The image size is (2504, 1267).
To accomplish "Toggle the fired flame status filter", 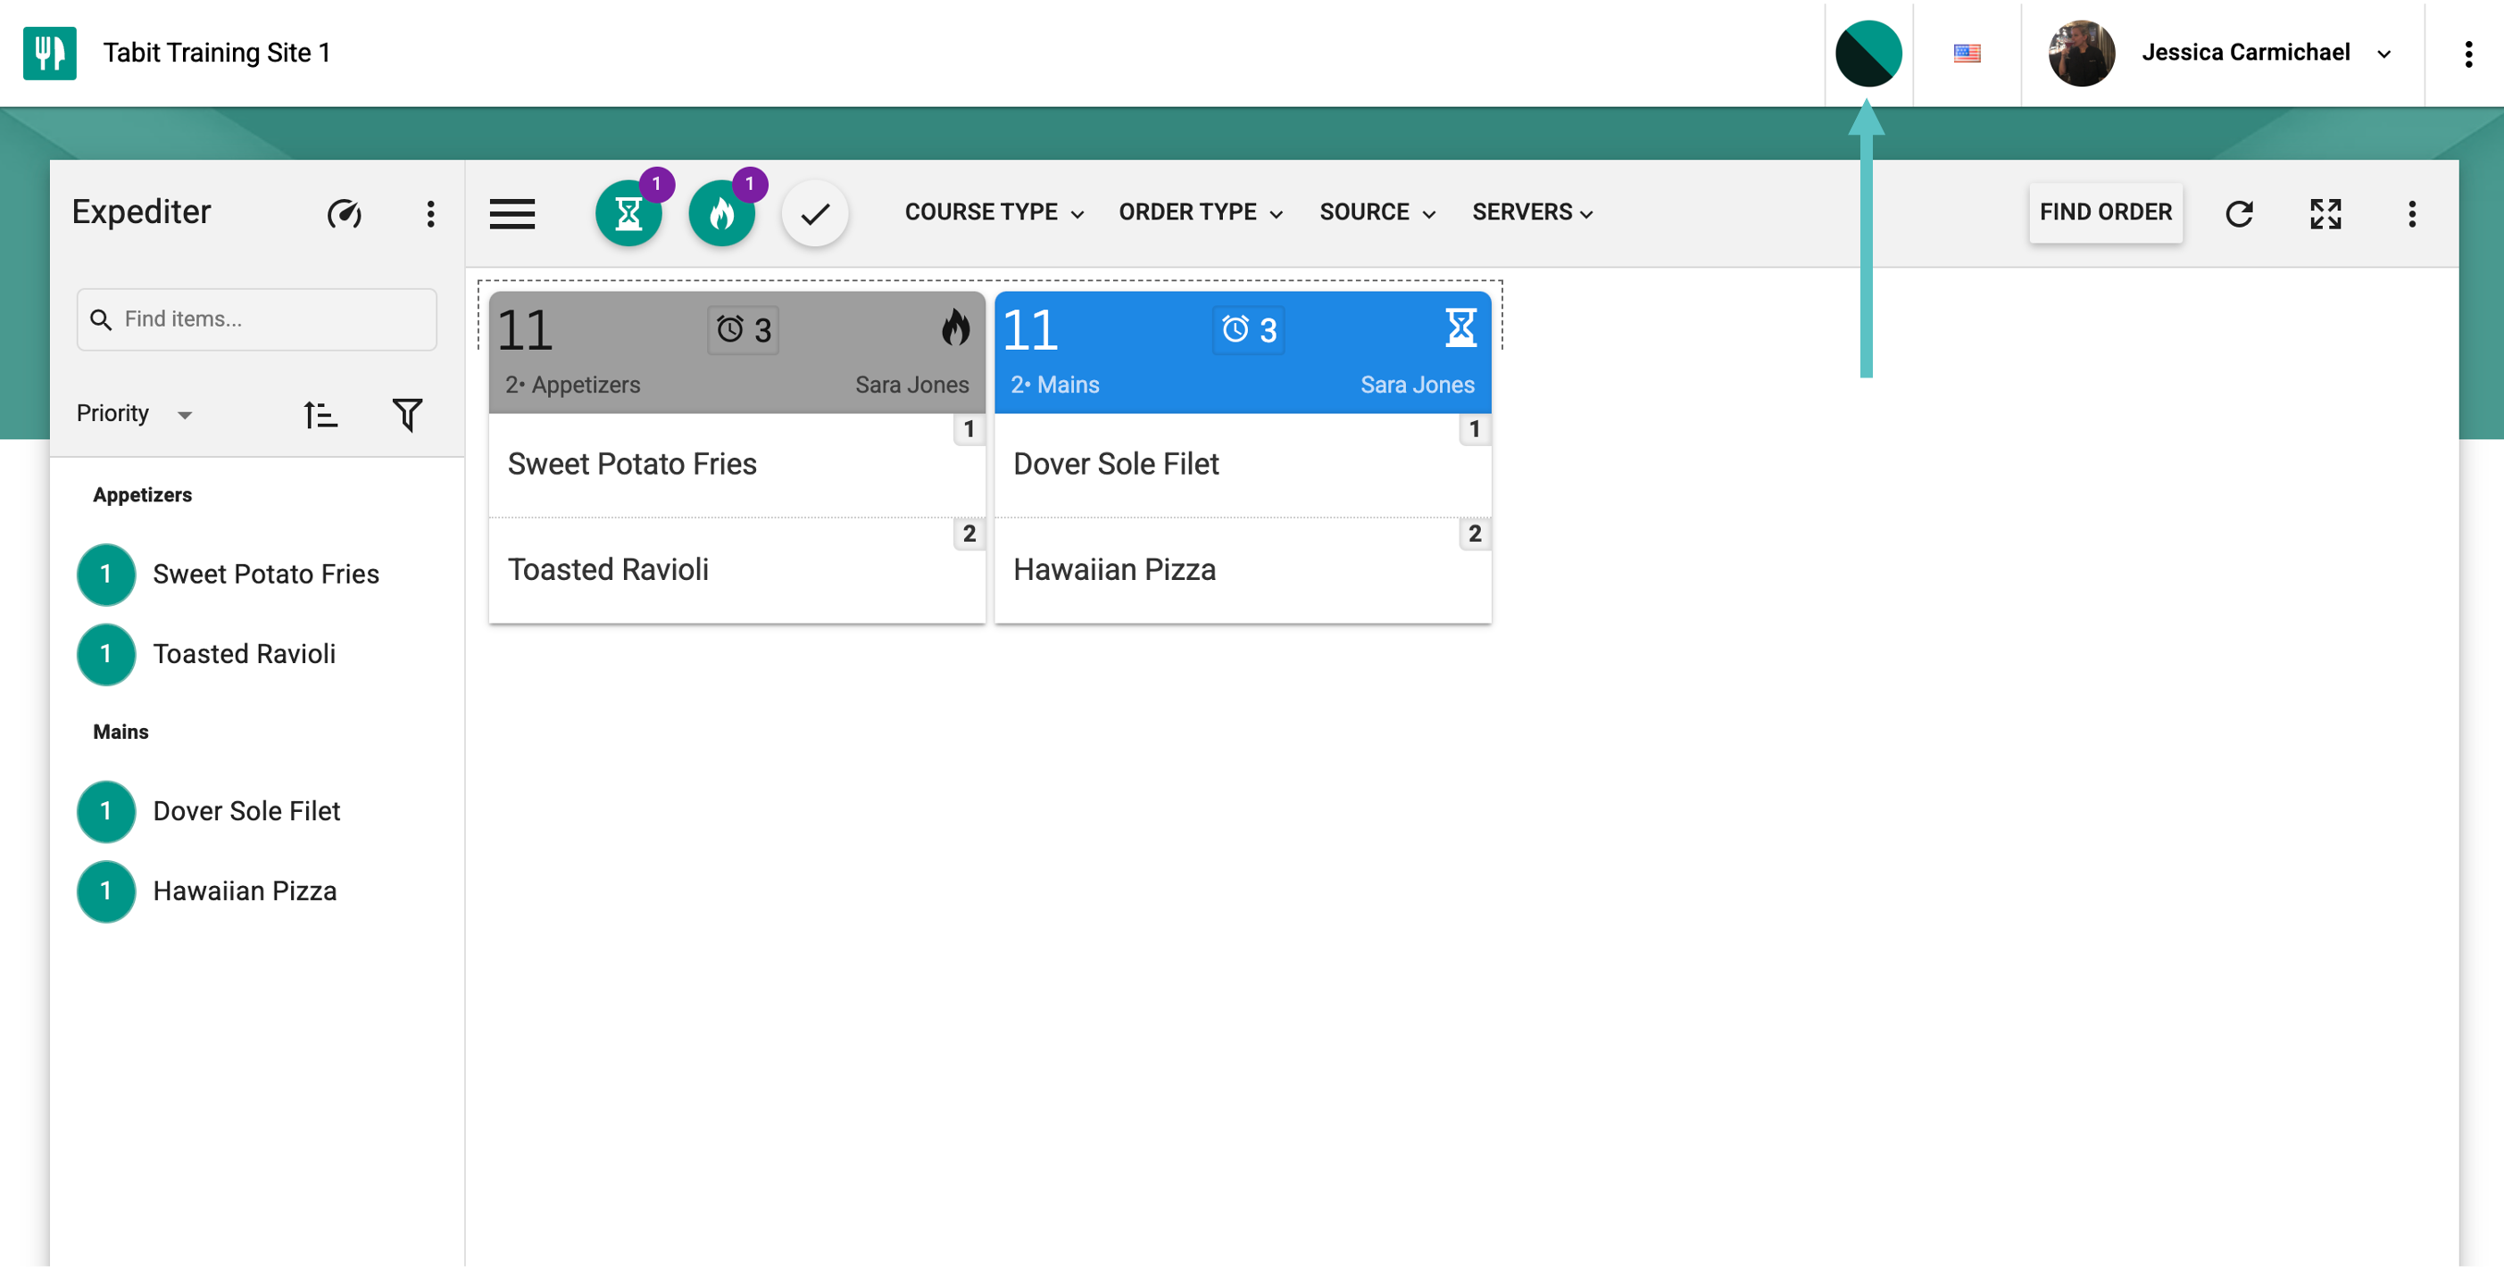I will click(721, 212).
